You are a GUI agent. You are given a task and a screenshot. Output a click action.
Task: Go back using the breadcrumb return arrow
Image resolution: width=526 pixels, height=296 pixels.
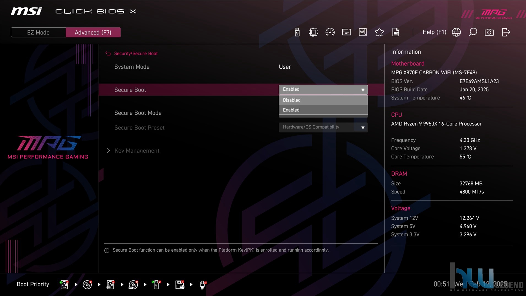pyautogui.click(x=108, y=53)
